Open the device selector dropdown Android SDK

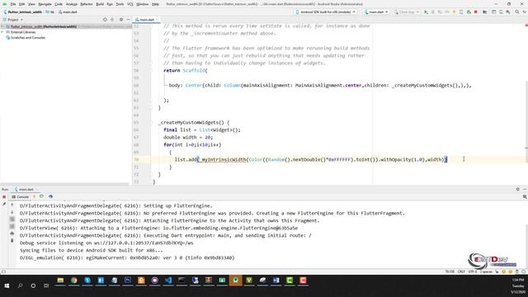(325, 12)
